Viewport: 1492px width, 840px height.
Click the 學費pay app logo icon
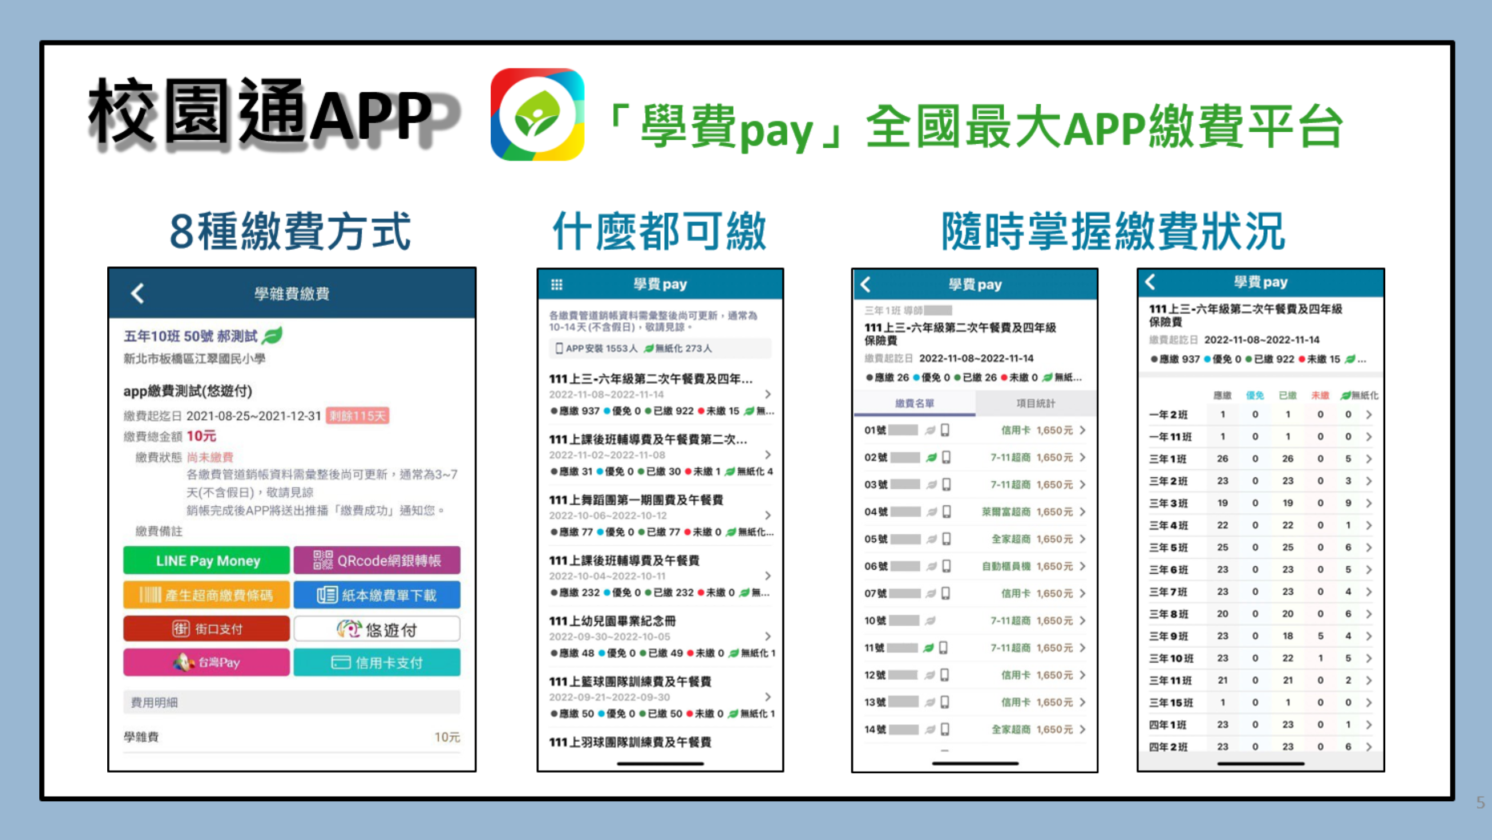pos(537,115)
